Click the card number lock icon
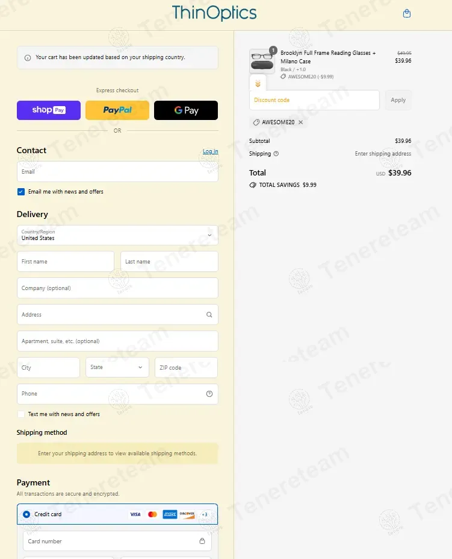 202,541
